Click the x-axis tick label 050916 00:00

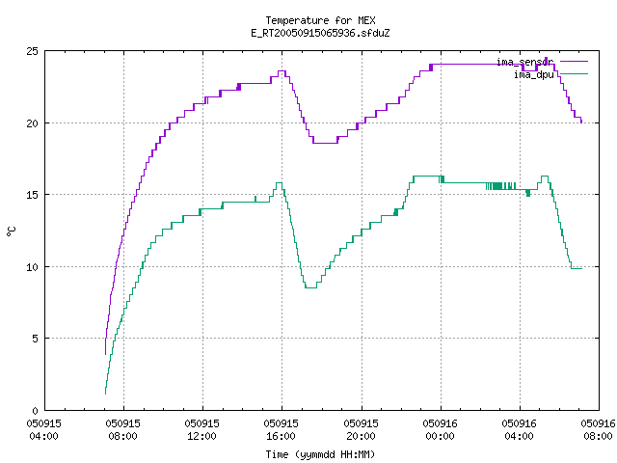coord(440,430)
